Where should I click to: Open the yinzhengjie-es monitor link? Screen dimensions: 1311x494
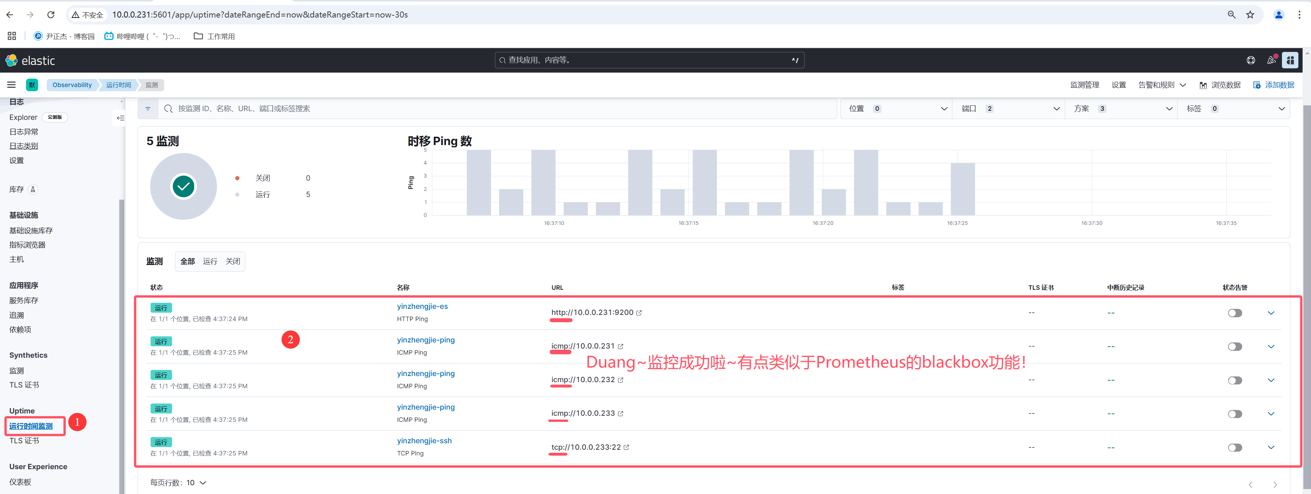(422, 307)
